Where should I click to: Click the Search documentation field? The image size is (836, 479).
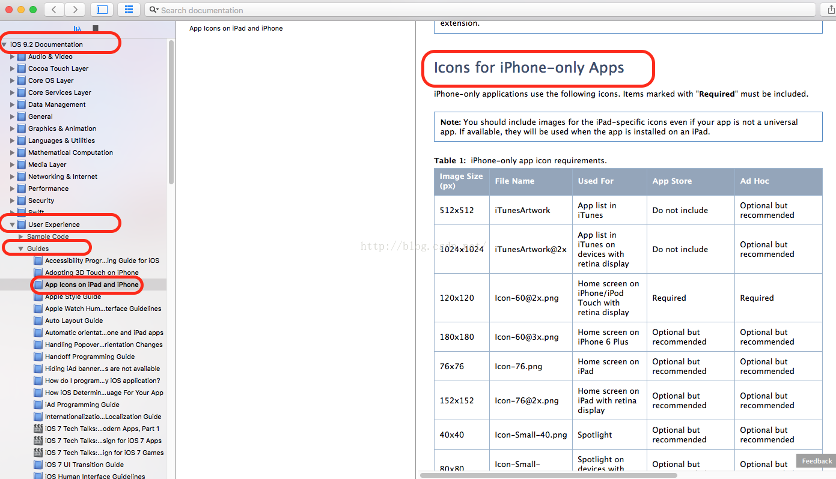click(481, 10)
